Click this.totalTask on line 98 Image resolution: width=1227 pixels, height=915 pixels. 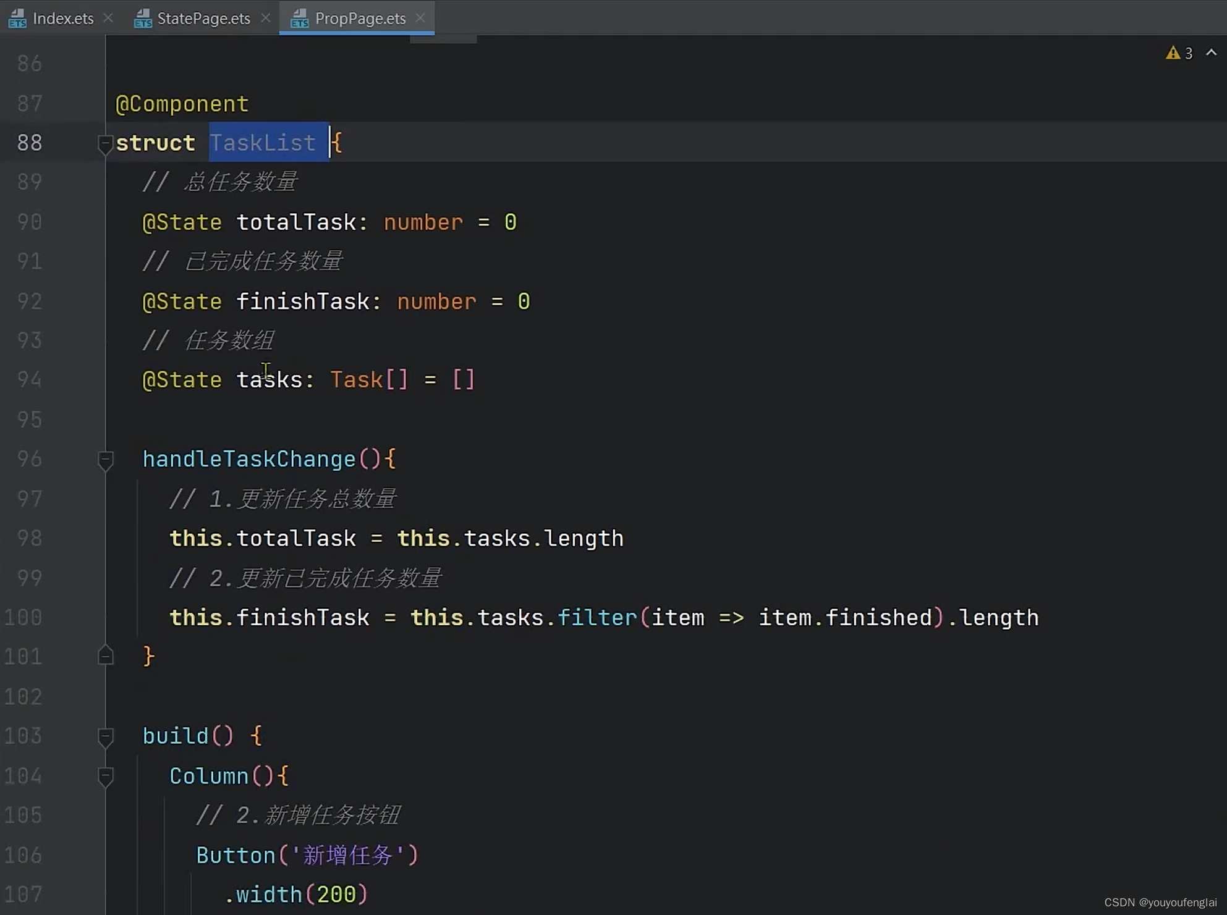click(263, 539)
